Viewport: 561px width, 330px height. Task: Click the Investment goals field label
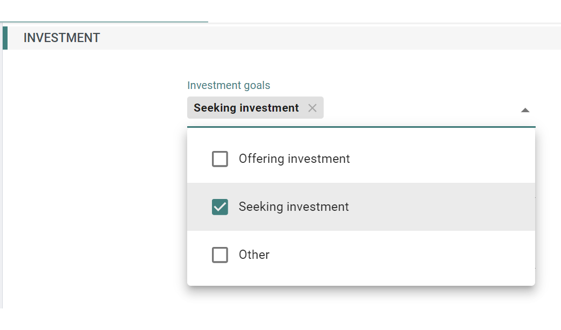point(228,85)
